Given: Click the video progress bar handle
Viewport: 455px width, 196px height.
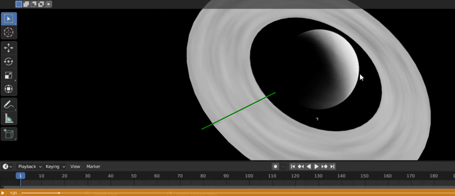Looking at the screenshot, I should (x=59, y=193).
